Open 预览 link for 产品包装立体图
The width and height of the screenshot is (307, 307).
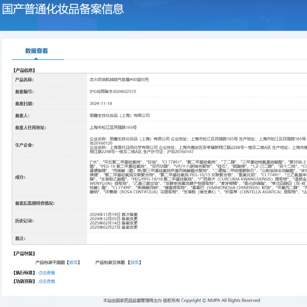tap(134, 262)
